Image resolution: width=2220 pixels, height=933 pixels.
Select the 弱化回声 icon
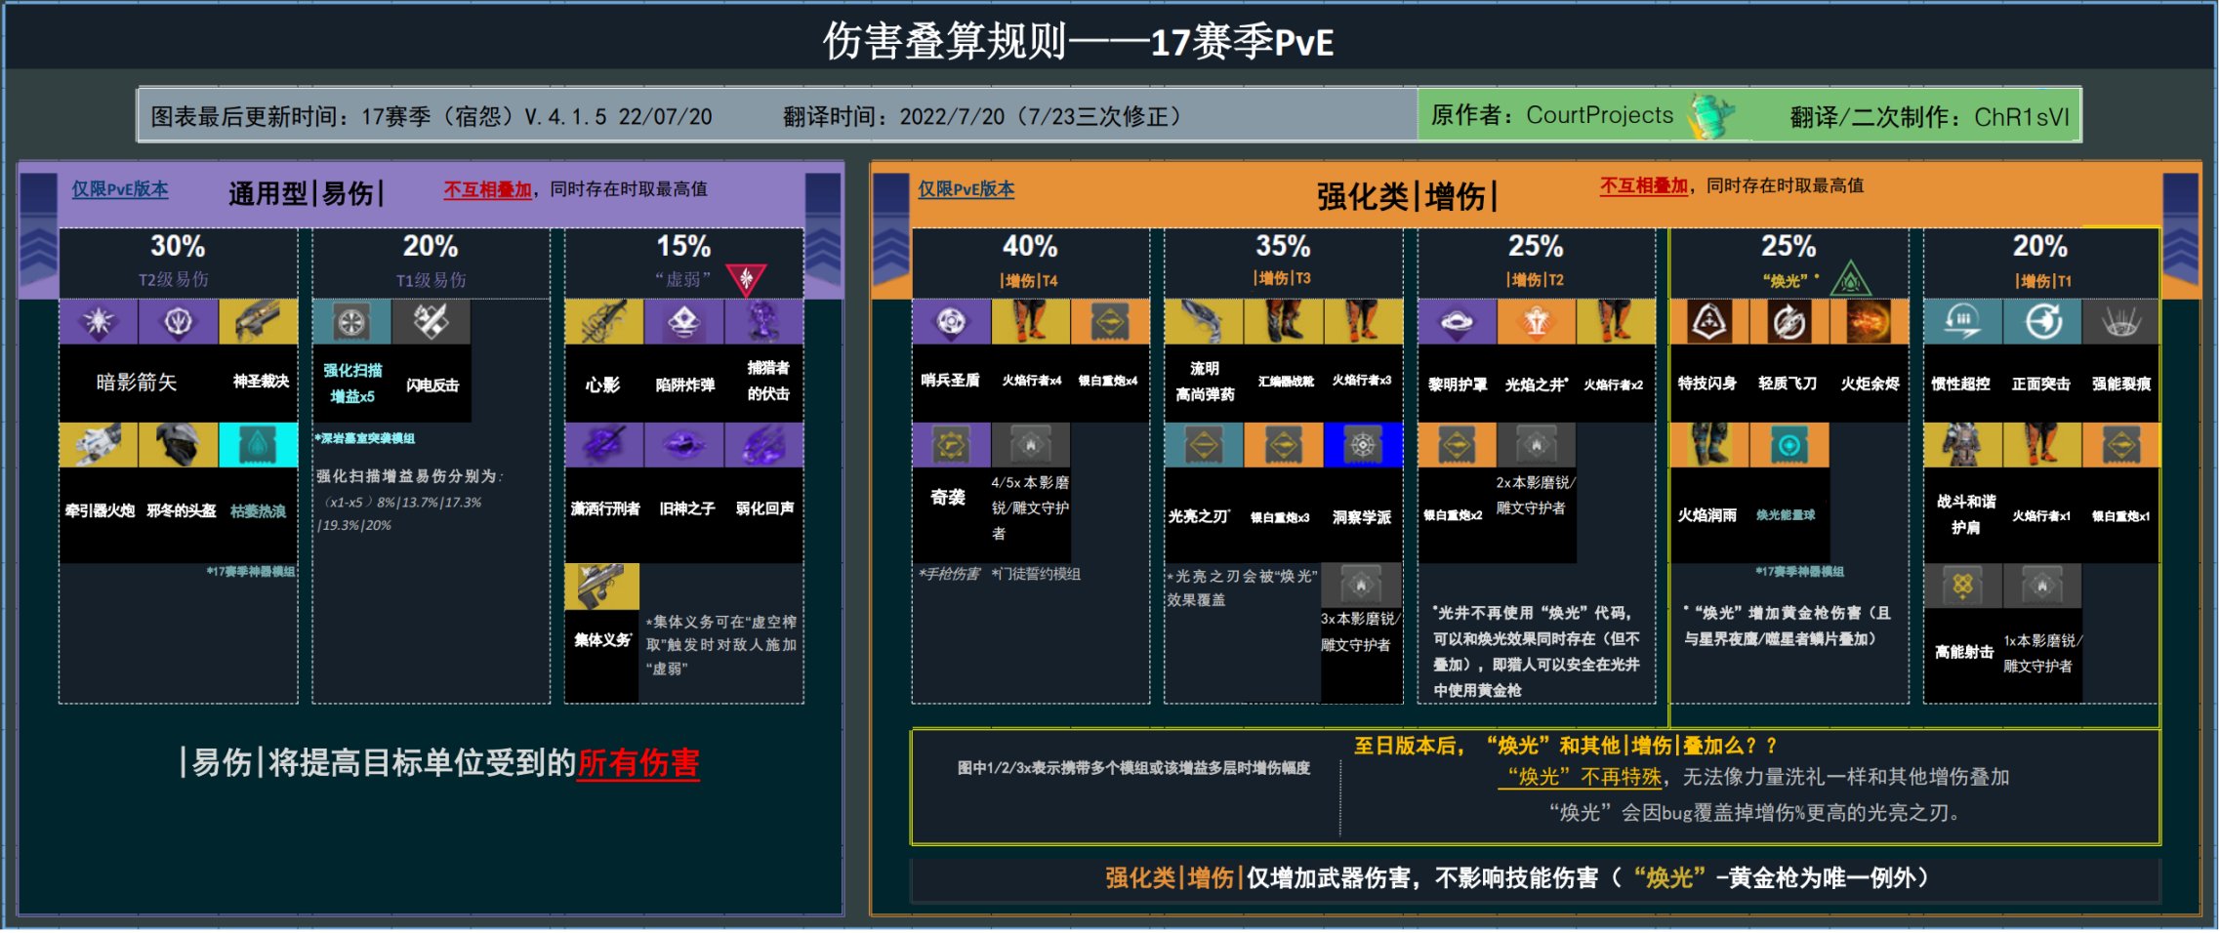(763, 445)
